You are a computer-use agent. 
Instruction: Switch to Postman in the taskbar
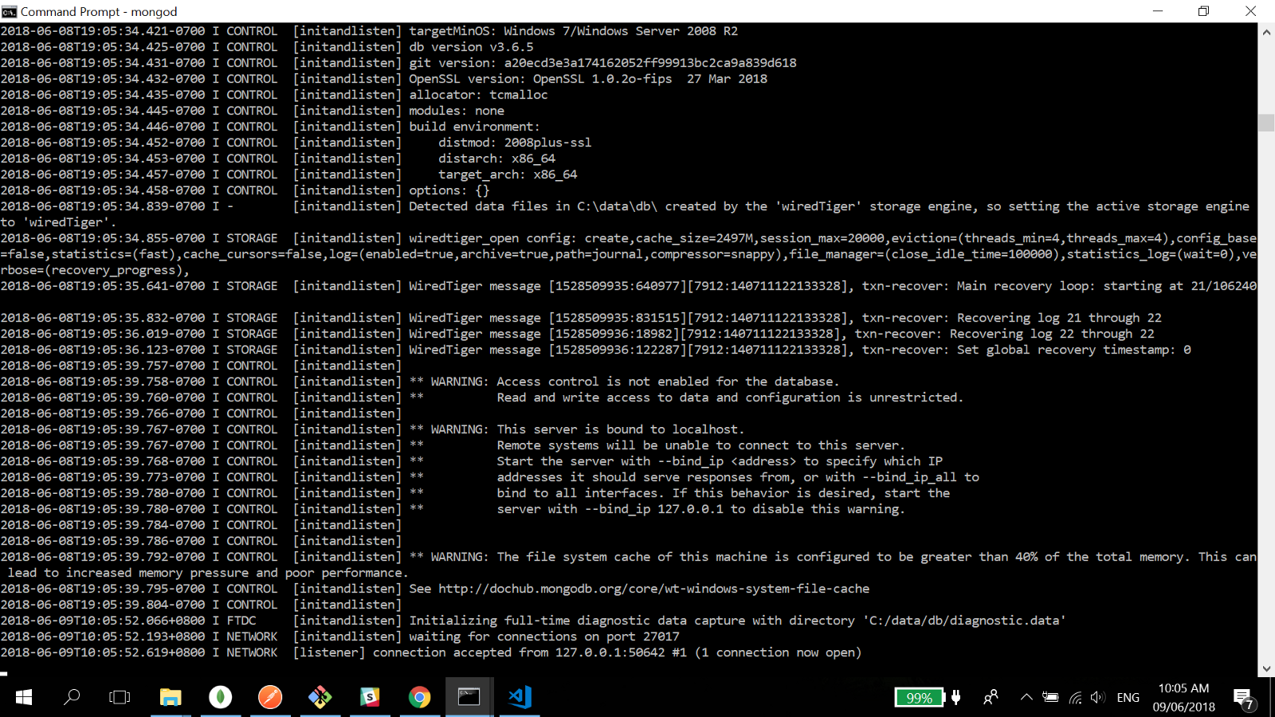(x=270, y=697)
